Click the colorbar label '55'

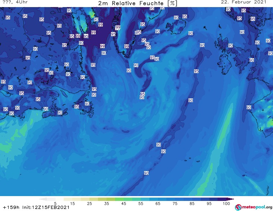coord(141,204)
